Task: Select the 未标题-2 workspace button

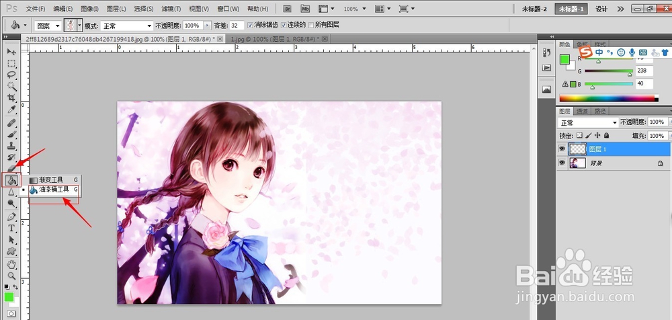Action: point(534,9)
